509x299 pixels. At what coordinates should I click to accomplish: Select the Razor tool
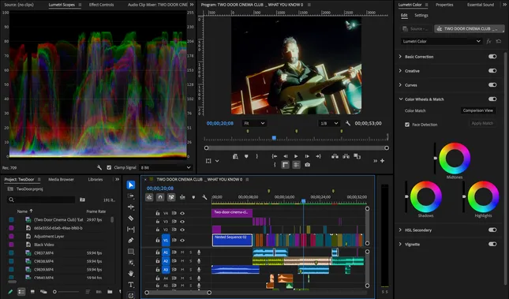click(x=131, y=219)
